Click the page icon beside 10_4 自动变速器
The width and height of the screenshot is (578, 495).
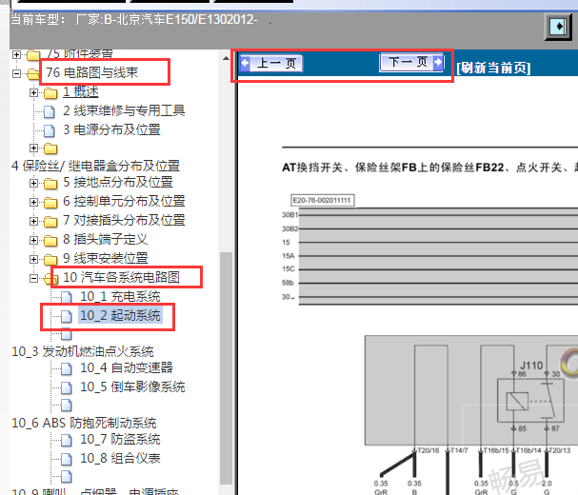click(67, 368)
